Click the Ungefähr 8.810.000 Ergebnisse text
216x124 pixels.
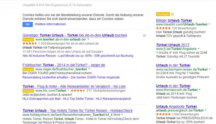(57, 5)
